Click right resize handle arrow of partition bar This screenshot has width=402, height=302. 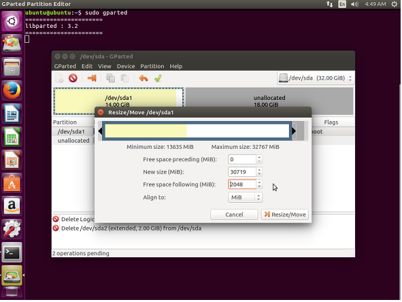pyautogui.click(x=294, y=131)
